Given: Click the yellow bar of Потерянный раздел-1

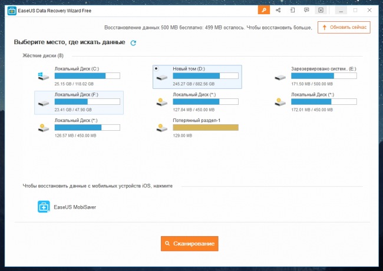Looking at the screenshot, I should (206, 127).
